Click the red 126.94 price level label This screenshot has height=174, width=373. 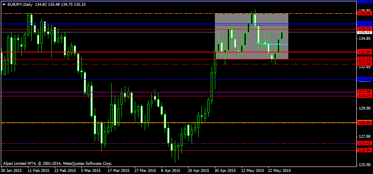(x=364, y=150)
